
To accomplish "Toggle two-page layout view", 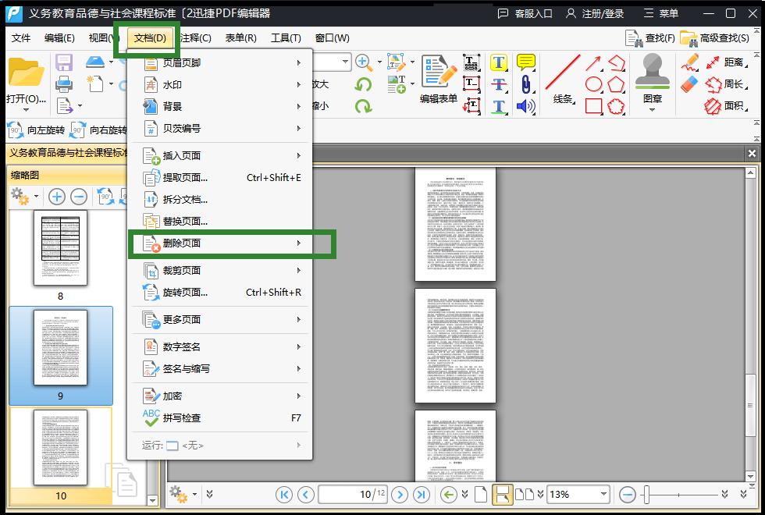I will (525, 494).
